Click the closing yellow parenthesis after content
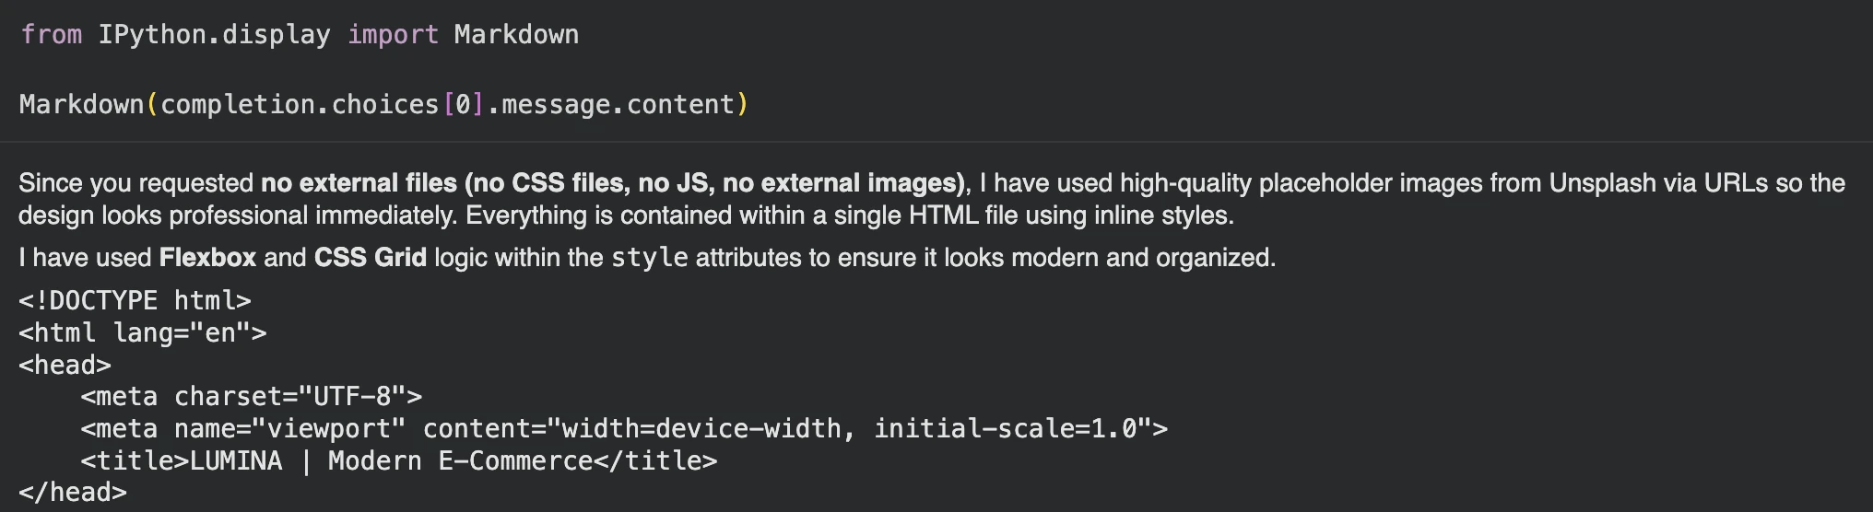Screen dimensions: 1873x512 click(743, 105)
